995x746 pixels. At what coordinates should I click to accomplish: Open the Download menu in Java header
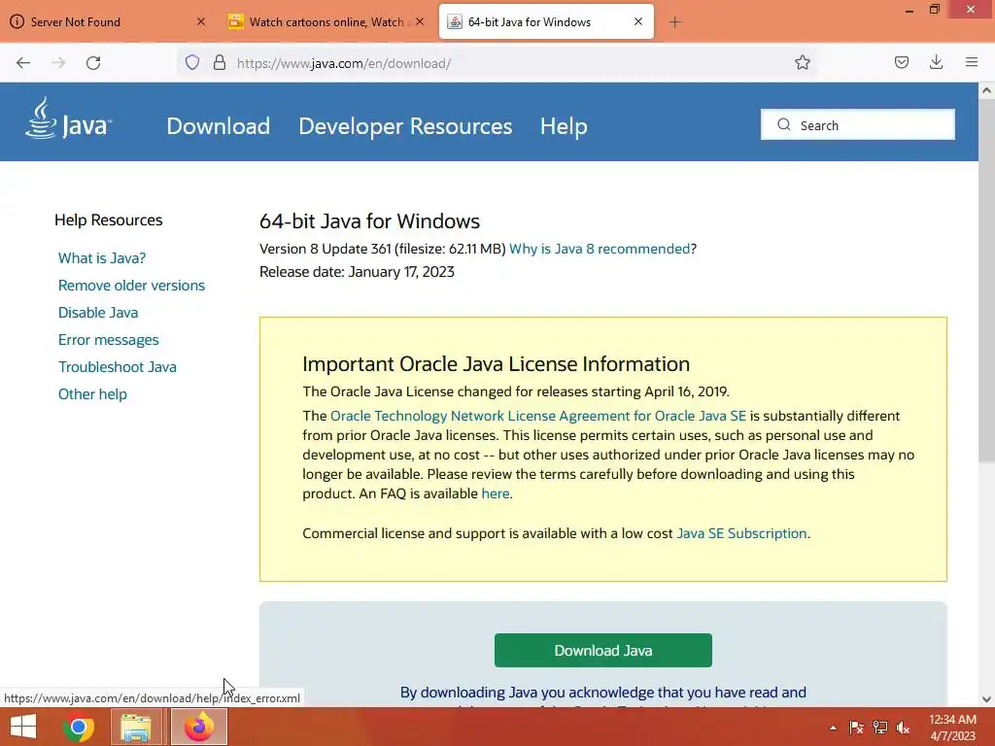click(x=219, y=126)
